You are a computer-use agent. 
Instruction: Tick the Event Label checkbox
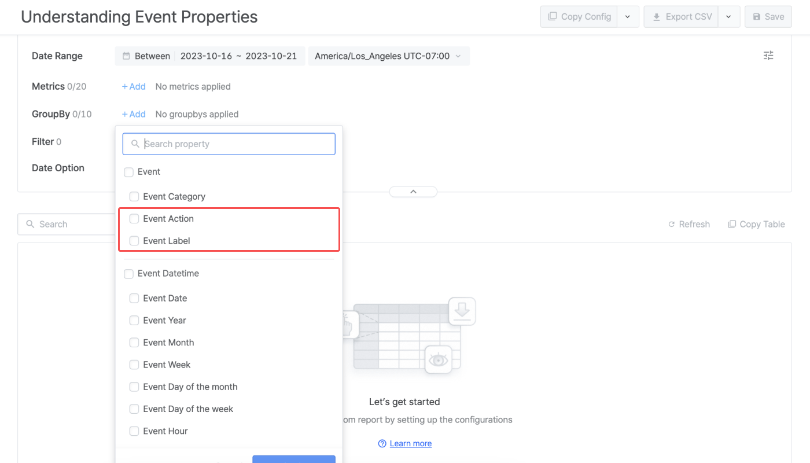coord(134,241)
